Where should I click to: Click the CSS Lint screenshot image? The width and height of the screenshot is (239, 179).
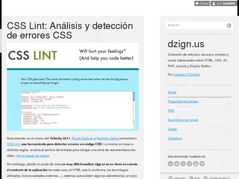coord(73,87)
